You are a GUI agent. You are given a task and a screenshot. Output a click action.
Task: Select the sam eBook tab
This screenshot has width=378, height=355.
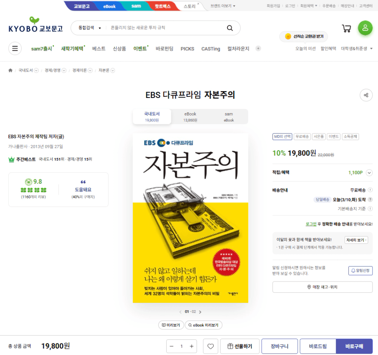pos(229,117)
